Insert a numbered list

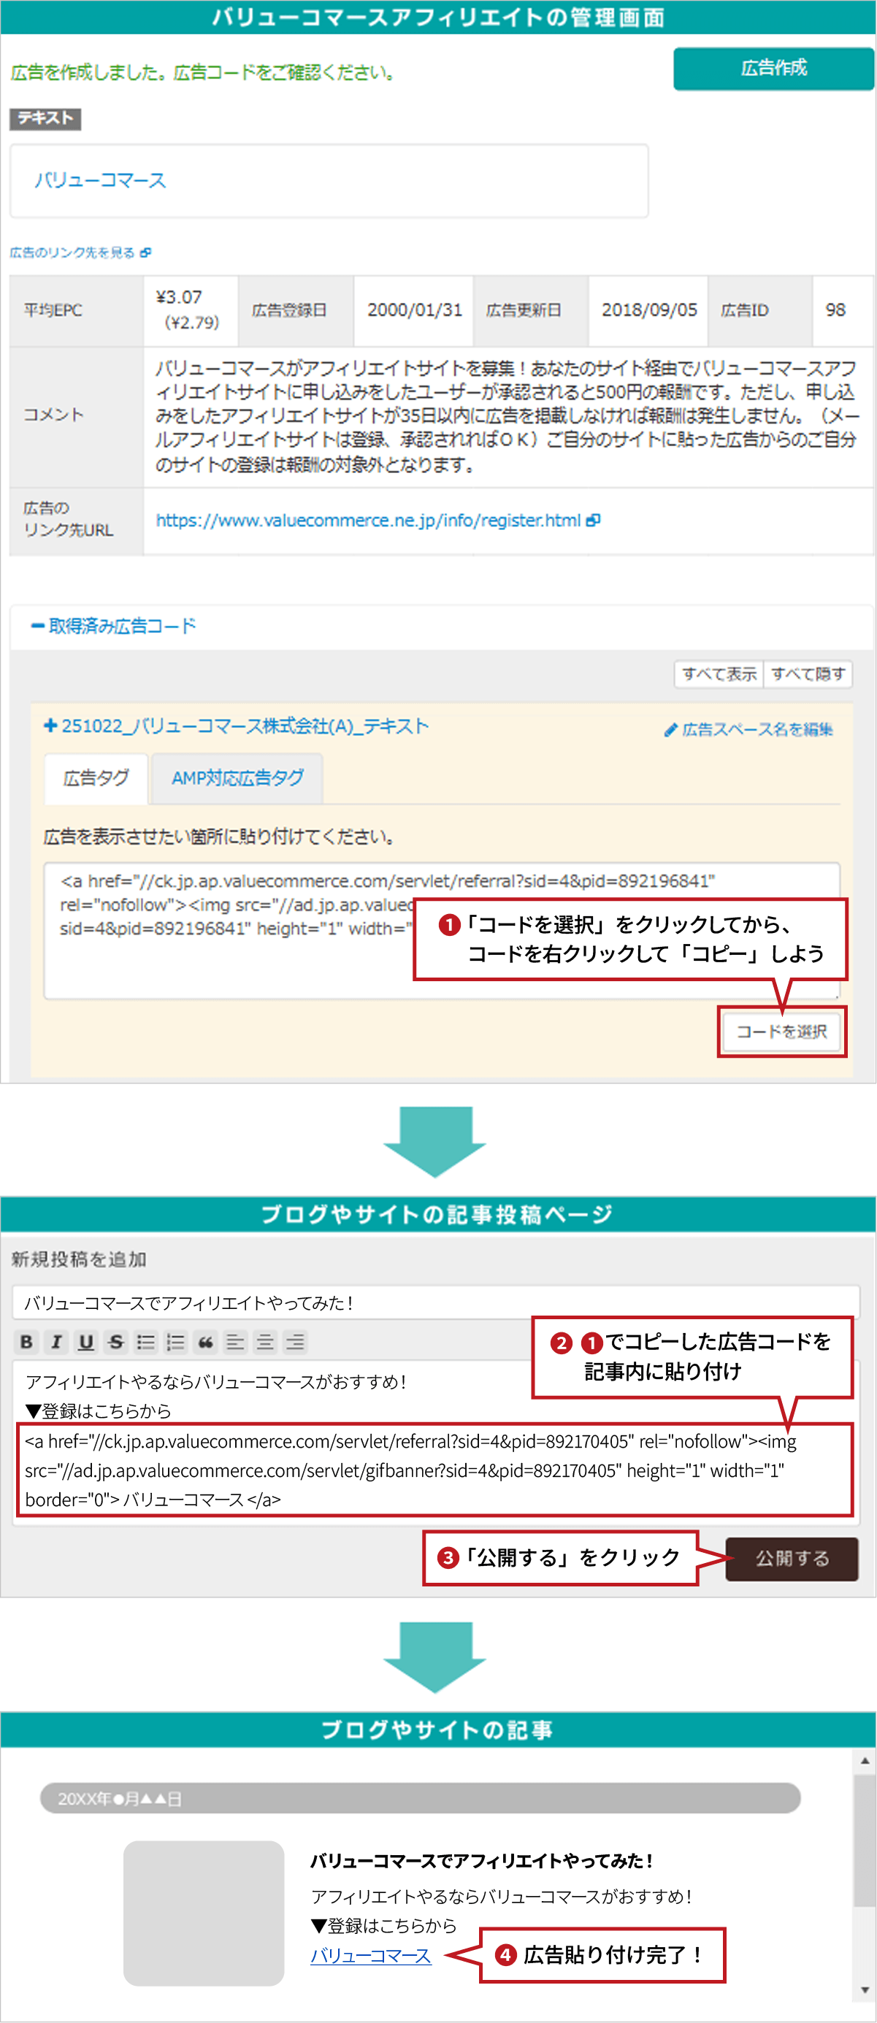(x=176, y=1341)
